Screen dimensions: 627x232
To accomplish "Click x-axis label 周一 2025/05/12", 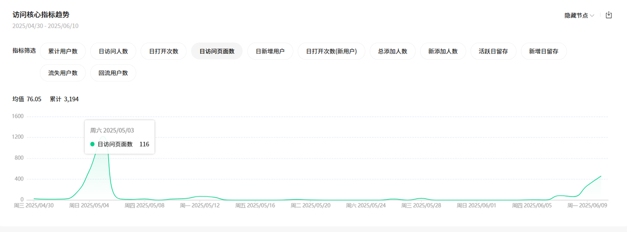I will click(199, 206).
